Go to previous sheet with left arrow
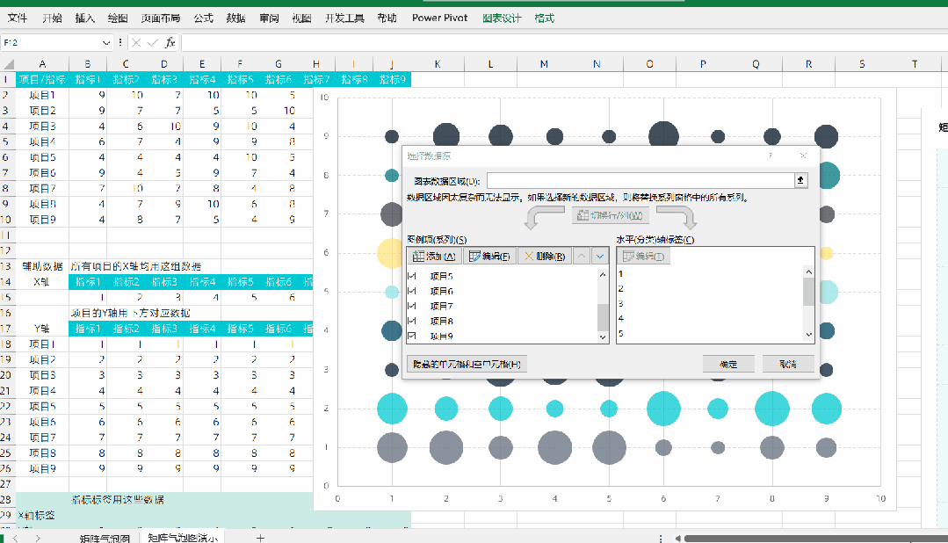Image resolution: width=948 pixels, height=543 pixels. click(x=16, y=538)
